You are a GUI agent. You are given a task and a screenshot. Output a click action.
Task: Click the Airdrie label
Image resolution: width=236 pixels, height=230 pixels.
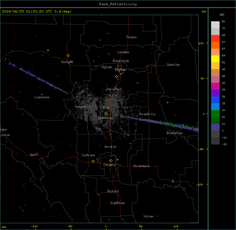pos(111,147)
